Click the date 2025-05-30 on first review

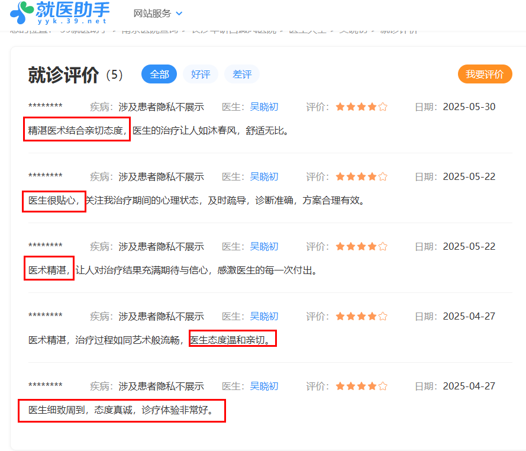tap(469, 107)
